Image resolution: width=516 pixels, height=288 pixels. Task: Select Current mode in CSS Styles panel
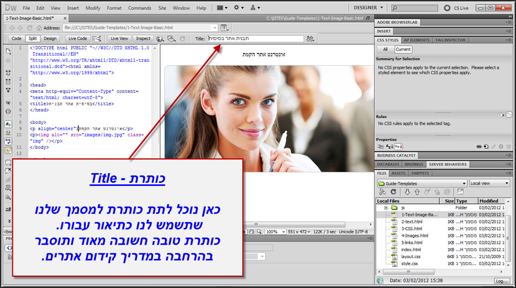[403, 49]
